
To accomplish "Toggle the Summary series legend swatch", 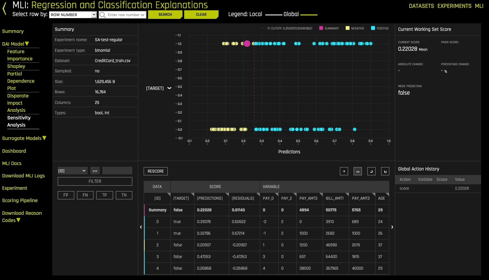I will (x=321, y=28).
